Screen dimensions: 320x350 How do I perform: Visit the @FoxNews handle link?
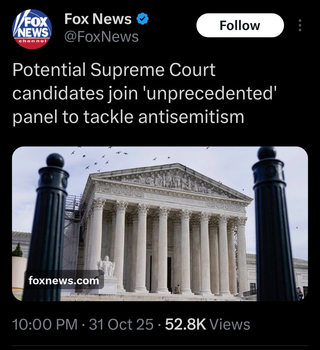(101, 37)
